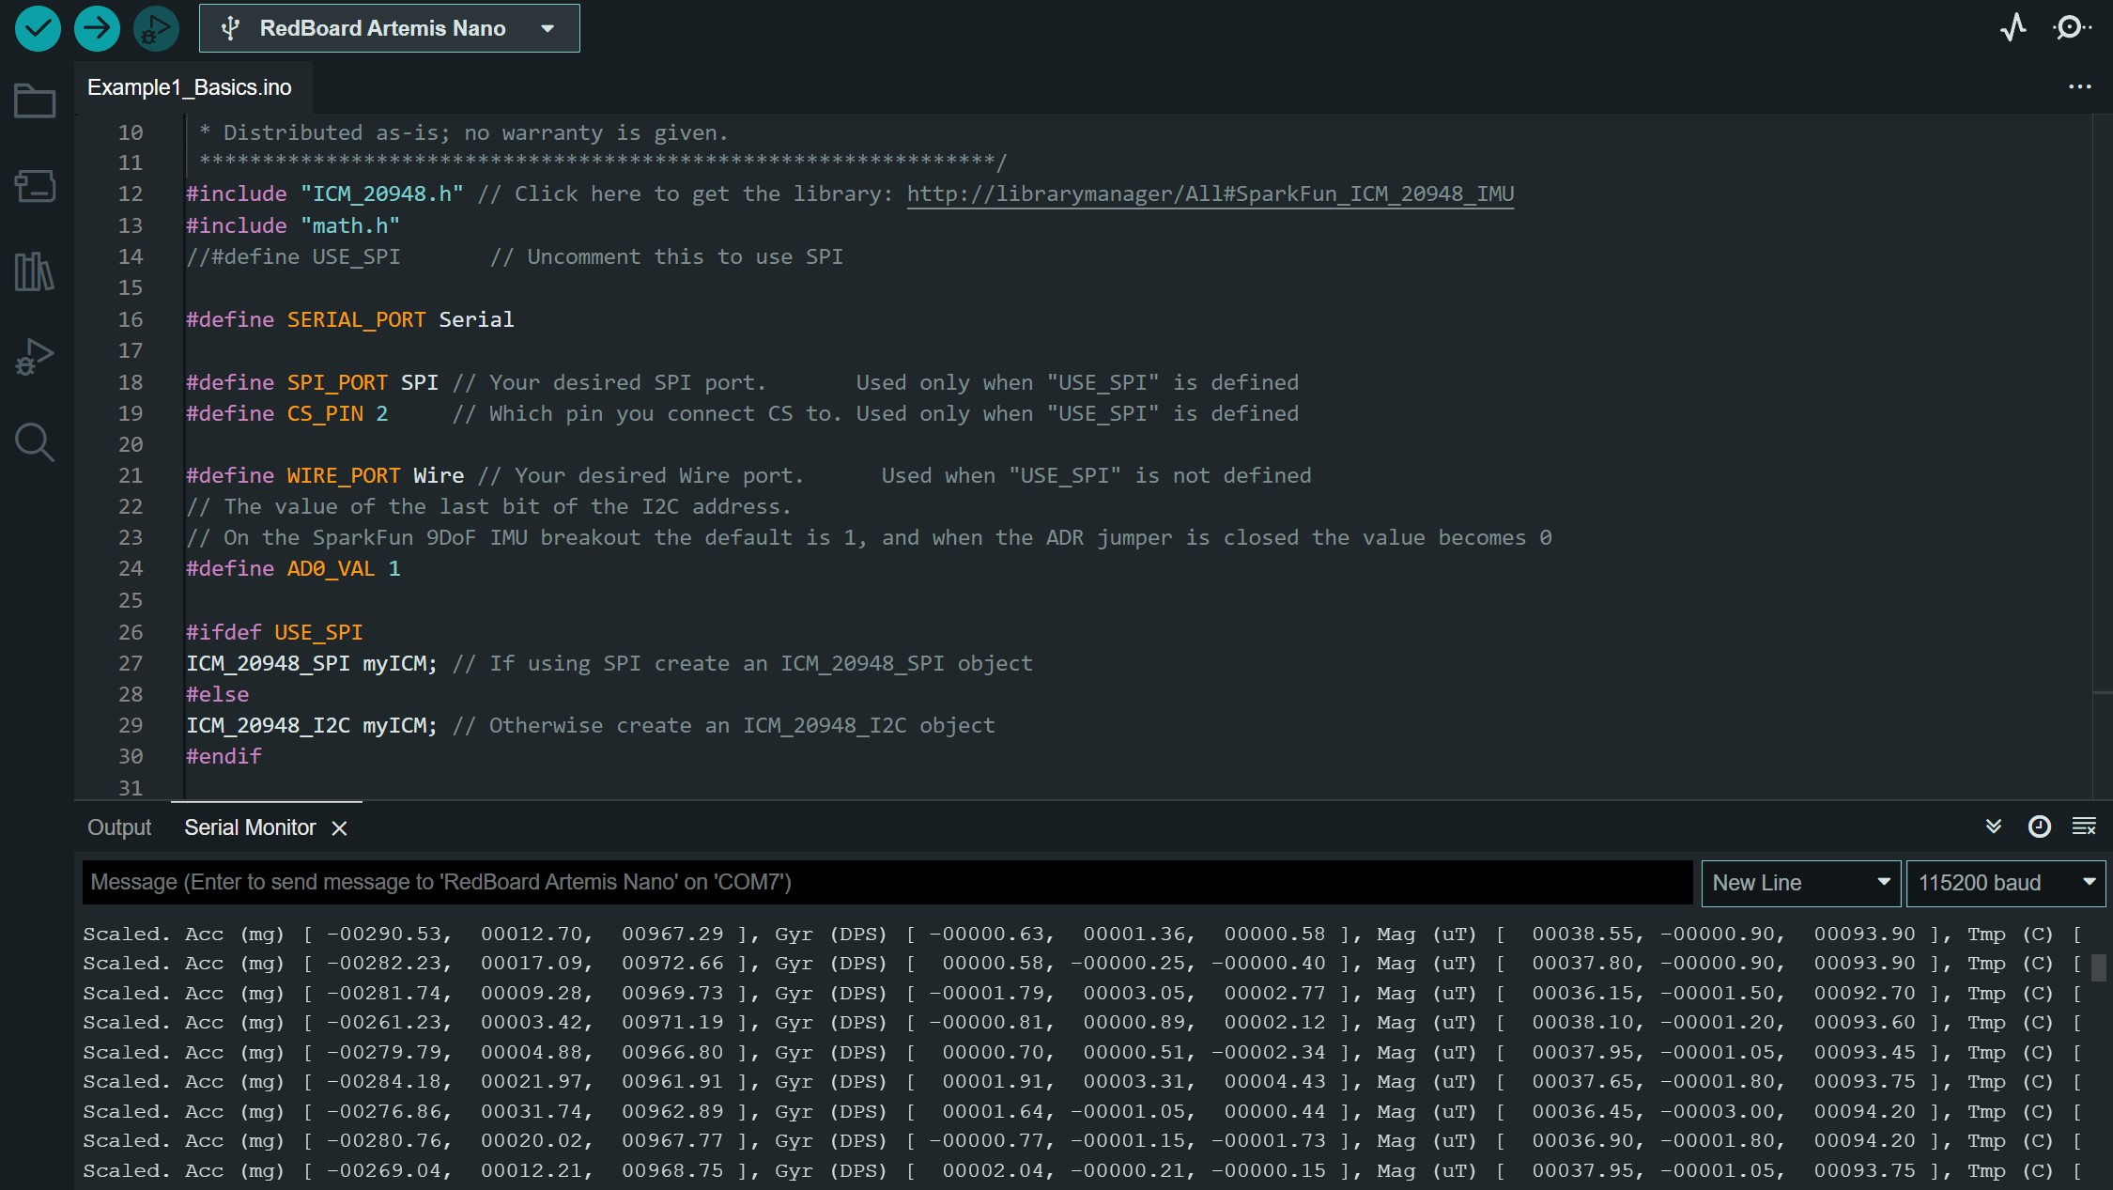This screenshot has width=2113, height=1190.
Task: Toggle autoscroll in the Serial Monitor
Action: tap(1993, 827)
